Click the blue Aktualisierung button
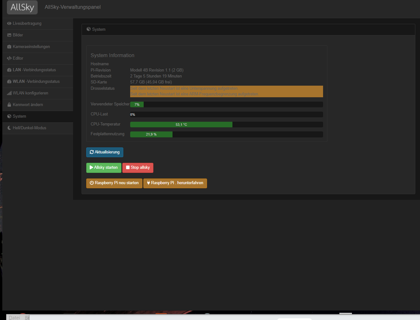 [105, 152]
